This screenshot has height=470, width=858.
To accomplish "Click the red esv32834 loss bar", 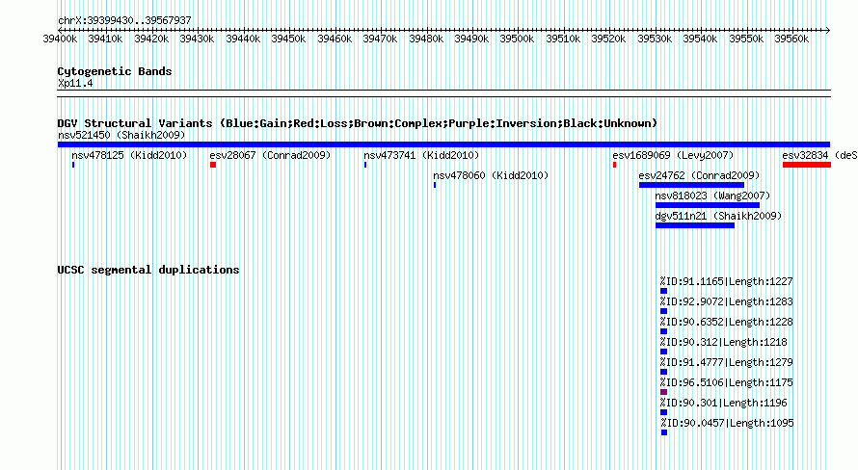I will click(807, 165).
